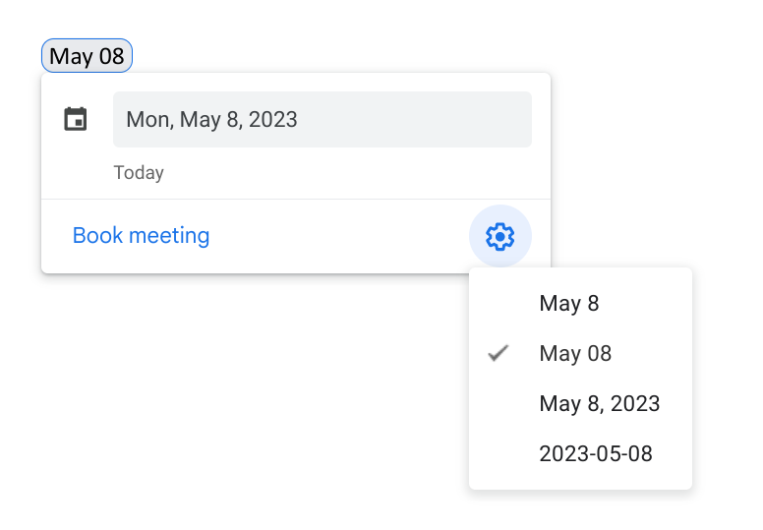Switch format to May 8, 2023
This screenshot has height=530, width=763.
coord(599,404)
